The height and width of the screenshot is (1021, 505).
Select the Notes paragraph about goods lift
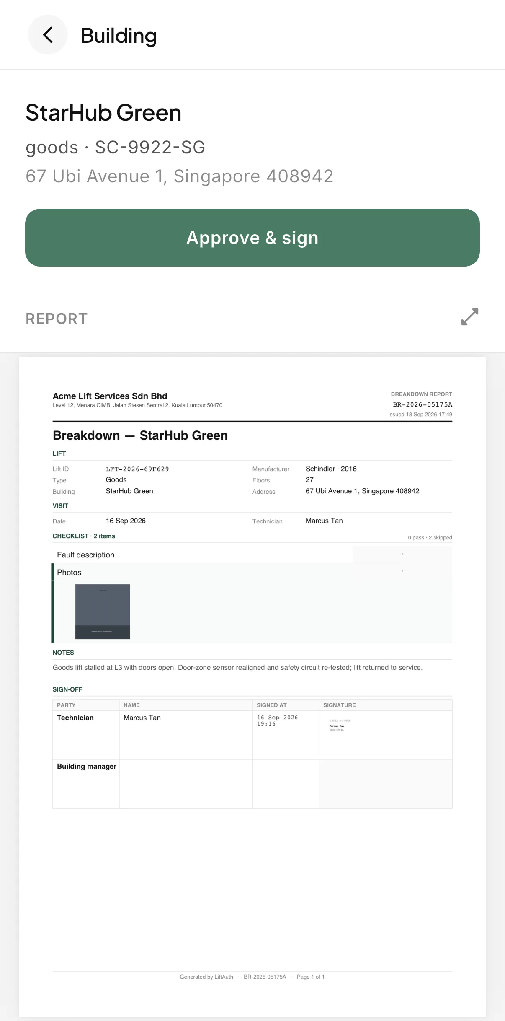(x=237, y=667)
